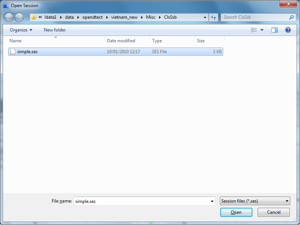Viewport: 300px width, 225px height.
Task: Click the Refresh icon beside the address bar
Action: [213, 17]
